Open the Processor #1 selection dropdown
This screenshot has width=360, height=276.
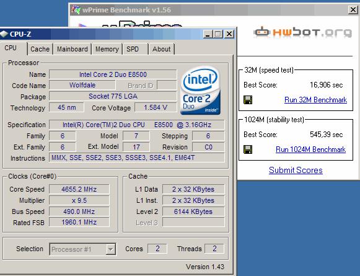(x=82, y=249)
